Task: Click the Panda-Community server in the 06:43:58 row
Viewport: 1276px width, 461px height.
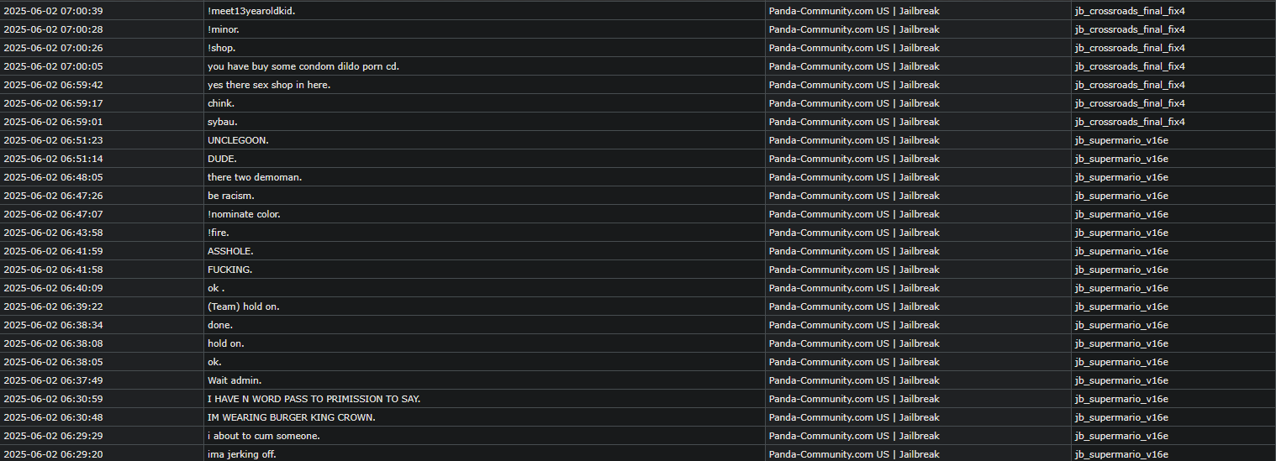Action: tap(853, 233)
